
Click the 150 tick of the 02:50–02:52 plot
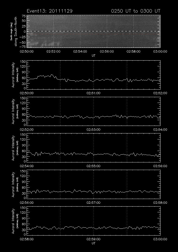(x=23, y=62)
